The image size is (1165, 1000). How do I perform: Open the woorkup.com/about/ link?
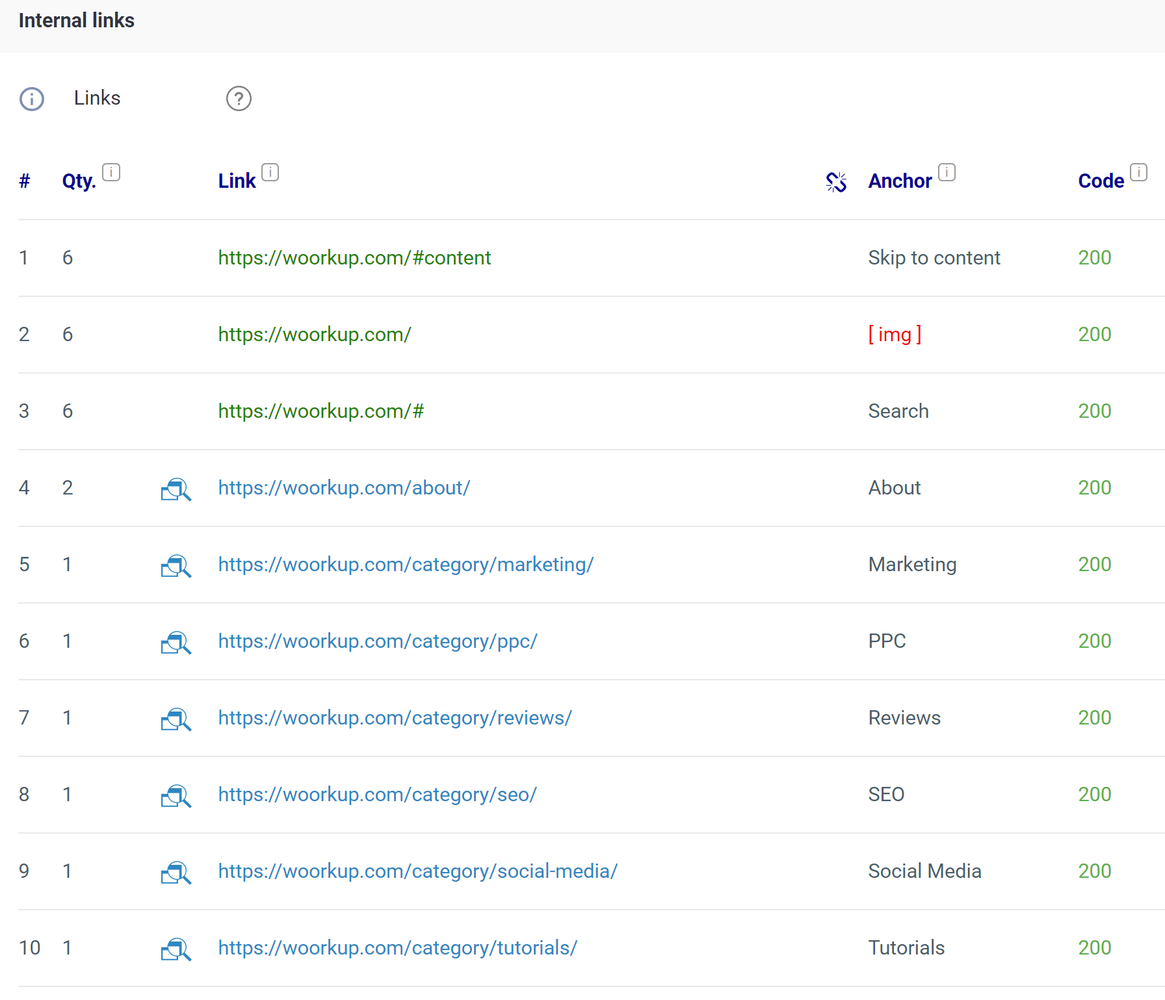344,488
